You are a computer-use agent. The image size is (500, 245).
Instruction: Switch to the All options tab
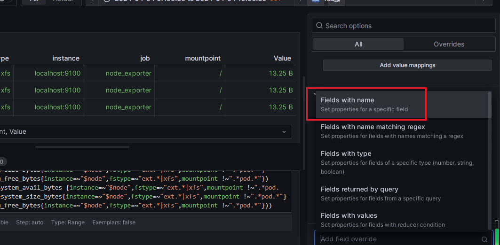[358, 44]
